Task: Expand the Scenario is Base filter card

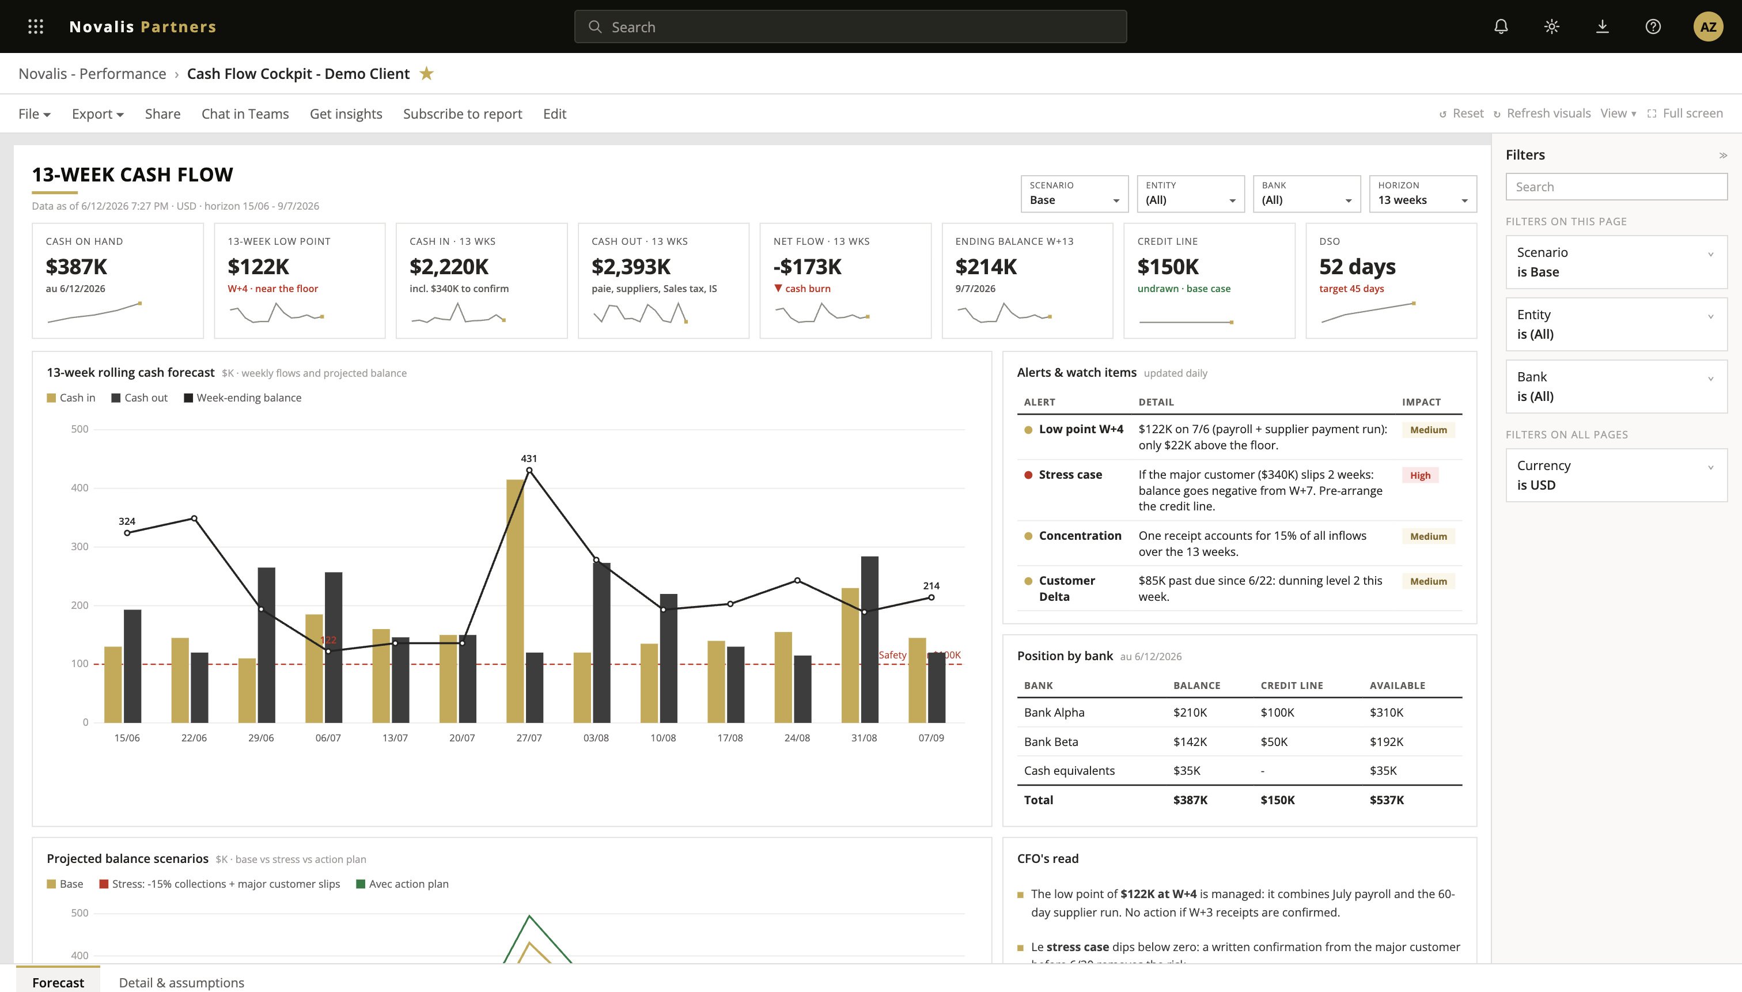Action: coord(1616,262)
